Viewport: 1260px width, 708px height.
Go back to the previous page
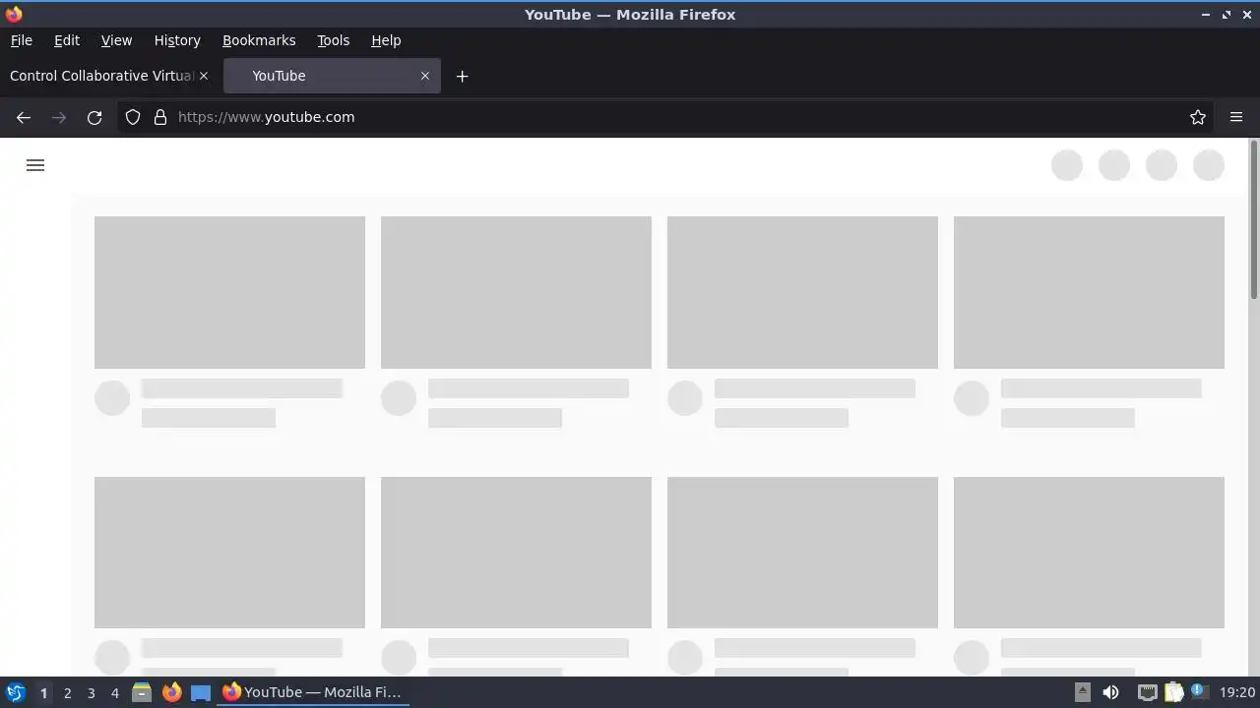(24, 117)
